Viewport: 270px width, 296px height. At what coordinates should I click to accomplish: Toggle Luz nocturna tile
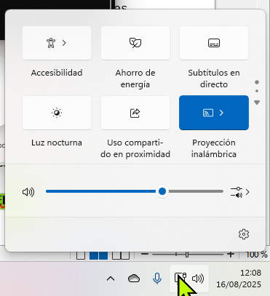click(x=57, y=113)
